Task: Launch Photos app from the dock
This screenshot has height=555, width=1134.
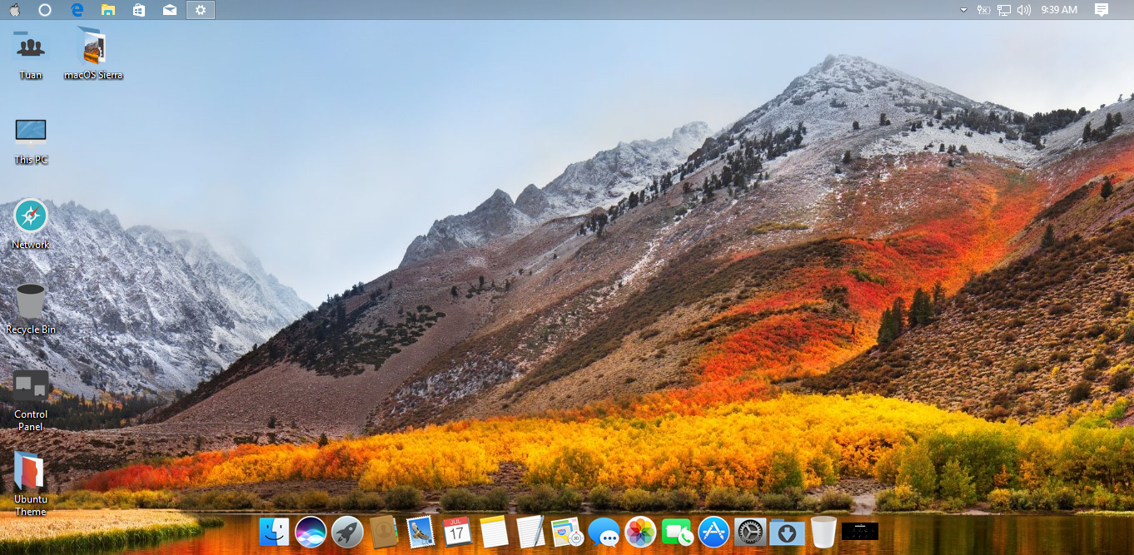Action: [x=640, y=532]
